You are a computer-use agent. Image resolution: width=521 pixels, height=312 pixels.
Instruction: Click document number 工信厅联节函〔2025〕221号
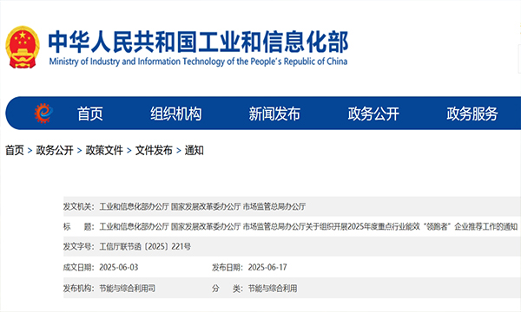[145, 247]
